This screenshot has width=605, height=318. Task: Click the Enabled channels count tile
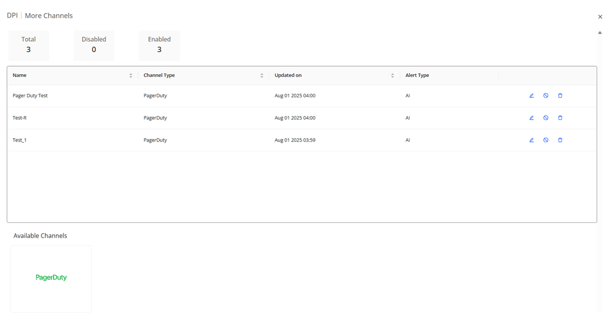[159, 45]
